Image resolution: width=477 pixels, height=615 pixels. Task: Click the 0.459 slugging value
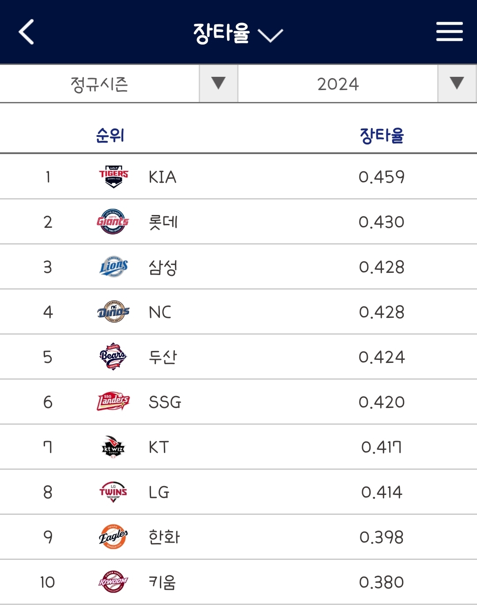(x=382, y=177)
